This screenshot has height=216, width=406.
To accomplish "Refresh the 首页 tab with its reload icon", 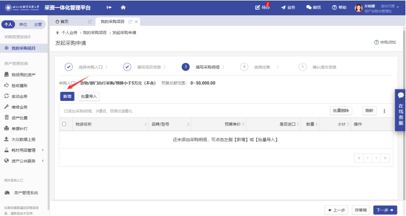I will tap(90, 22).
